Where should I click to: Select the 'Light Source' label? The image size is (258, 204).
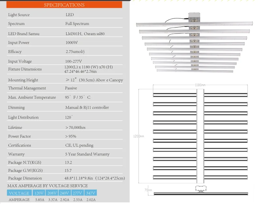click(19, 15)
